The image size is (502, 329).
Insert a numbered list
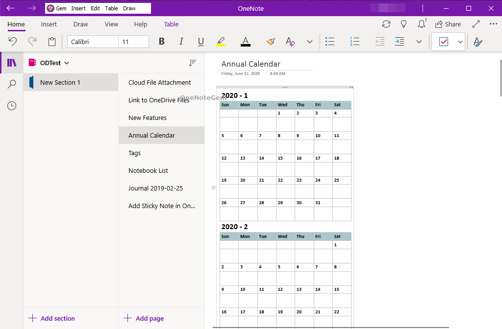click(355, 42)
